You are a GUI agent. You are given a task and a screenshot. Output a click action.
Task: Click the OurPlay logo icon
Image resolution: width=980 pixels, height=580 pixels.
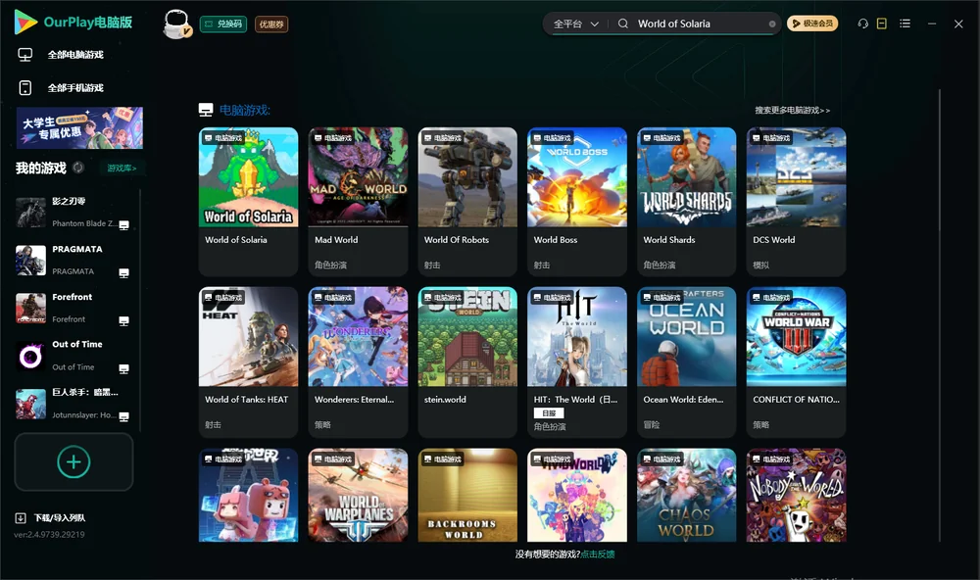25,22
